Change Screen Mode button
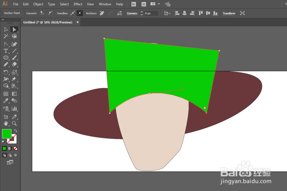 (x=10, y=162)
